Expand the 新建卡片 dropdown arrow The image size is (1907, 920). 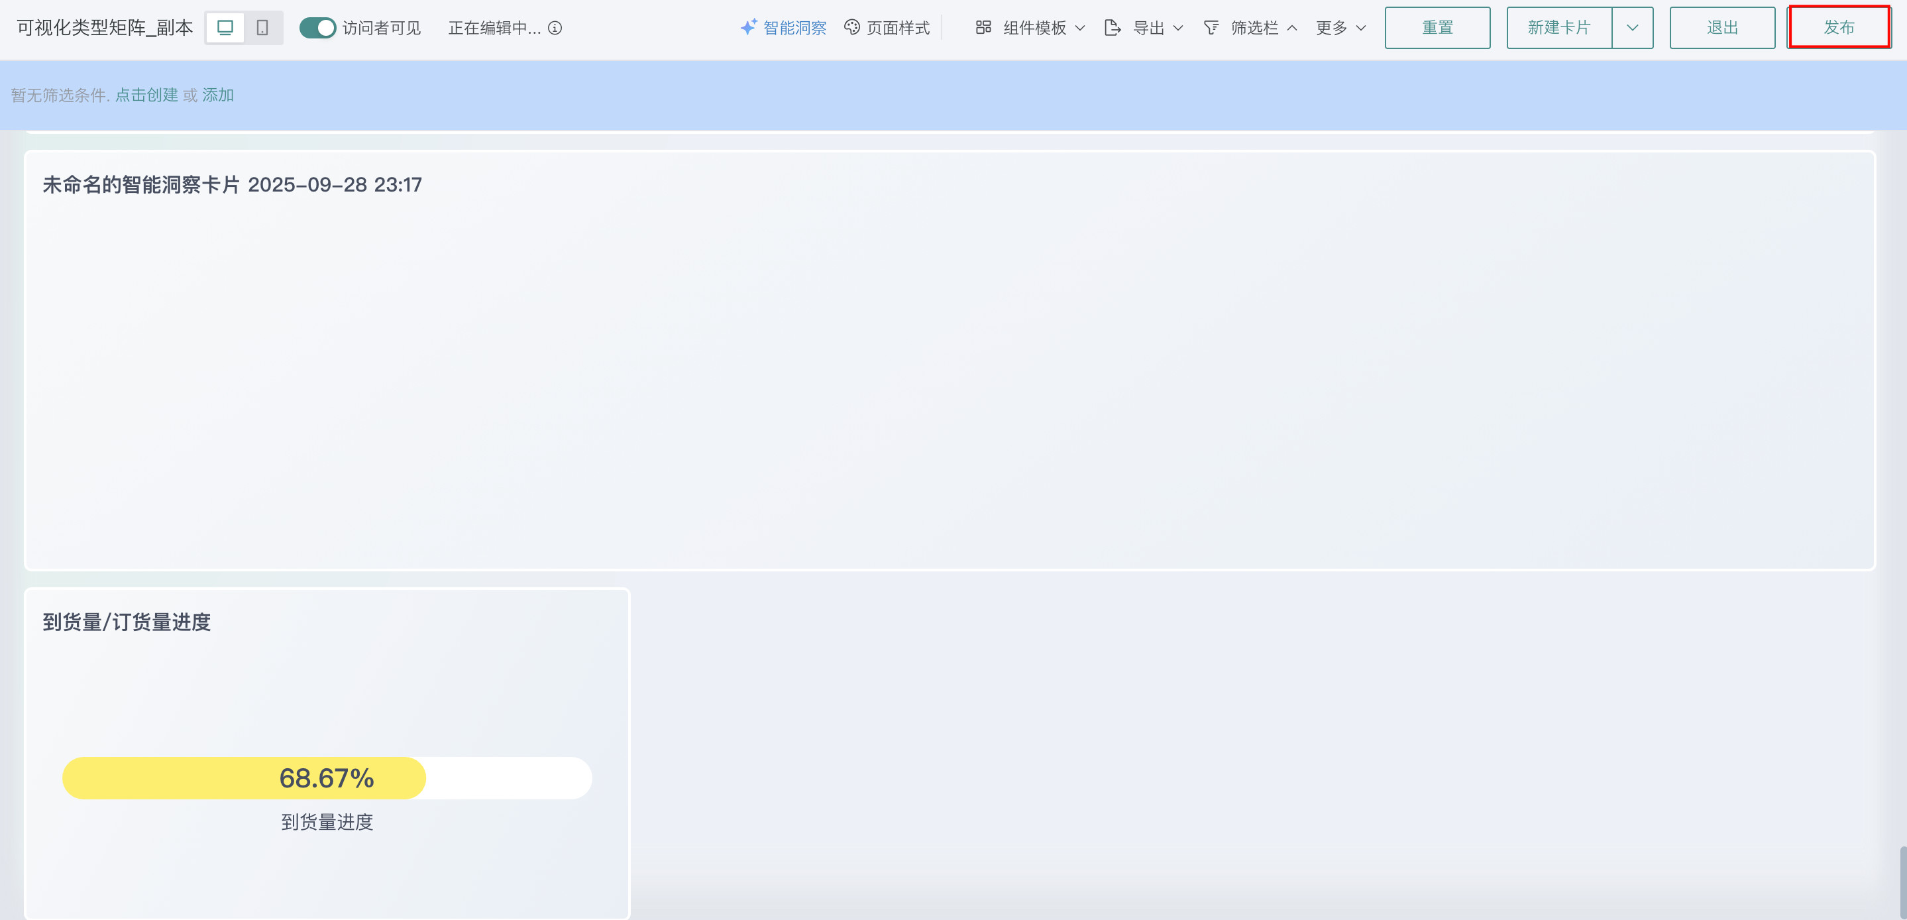[1633, 27]
